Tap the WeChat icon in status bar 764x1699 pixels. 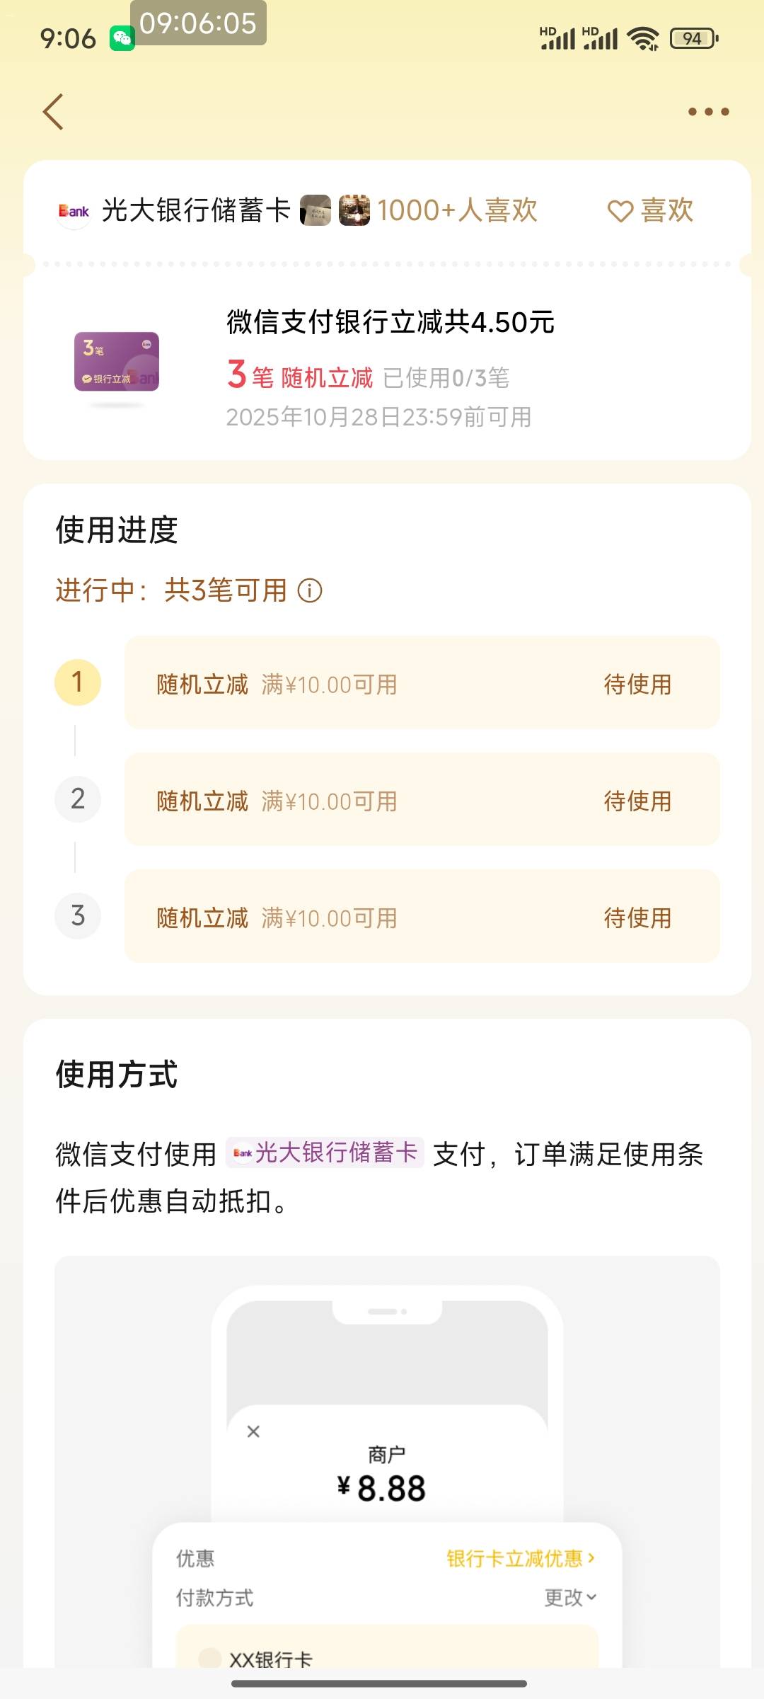[122, 38]
